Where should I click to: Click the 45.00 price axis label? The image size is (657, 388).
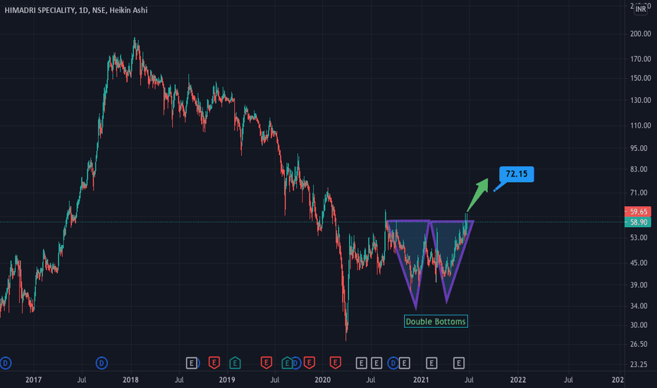click(x=639, y=263)
